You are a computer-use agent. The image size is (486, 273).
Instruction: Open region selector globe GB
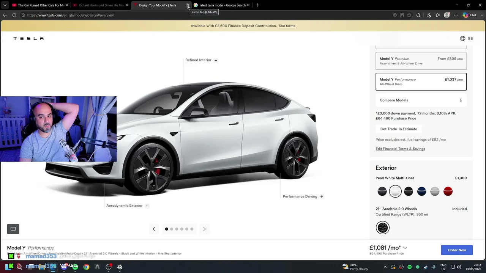point(466,38)
